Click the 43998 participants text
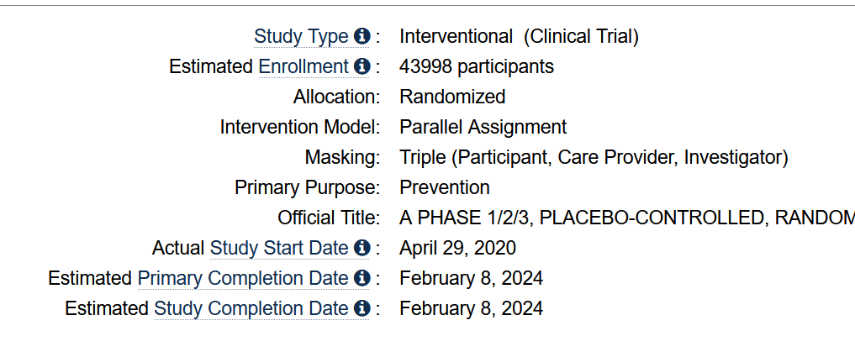 pos(477,67)
